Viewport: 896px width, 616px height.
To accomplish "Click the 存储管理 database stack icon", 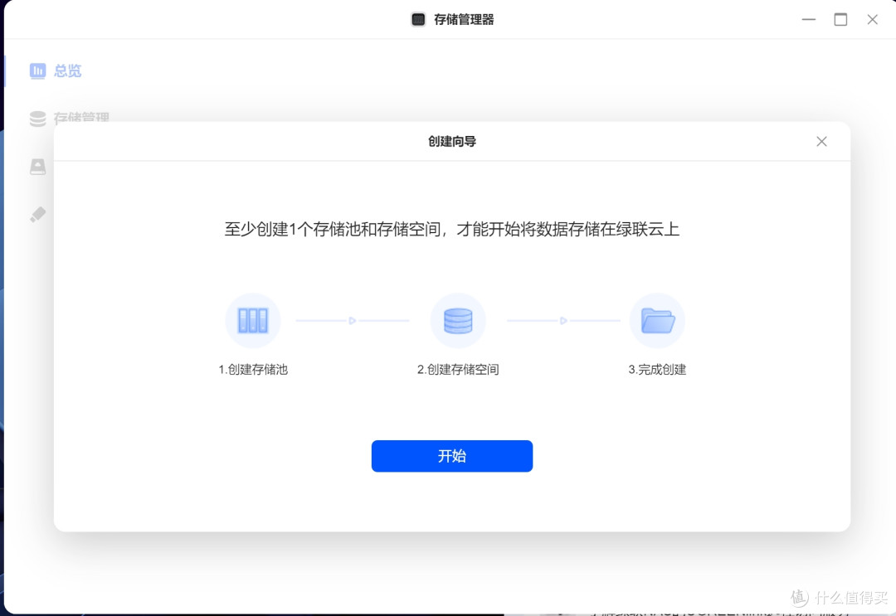I will click(x=37, y=119).
